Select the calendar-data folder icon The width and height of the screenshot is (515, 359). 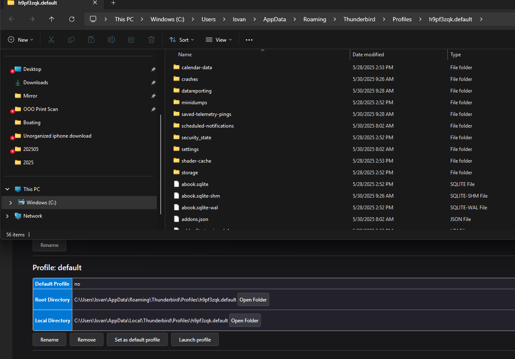(x=176, y=67)
